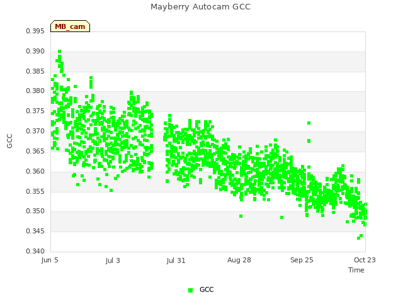403x302 pixels.
Task: Click the isolated outlier point near 0.372 in late September
Action: pos(309,123)
